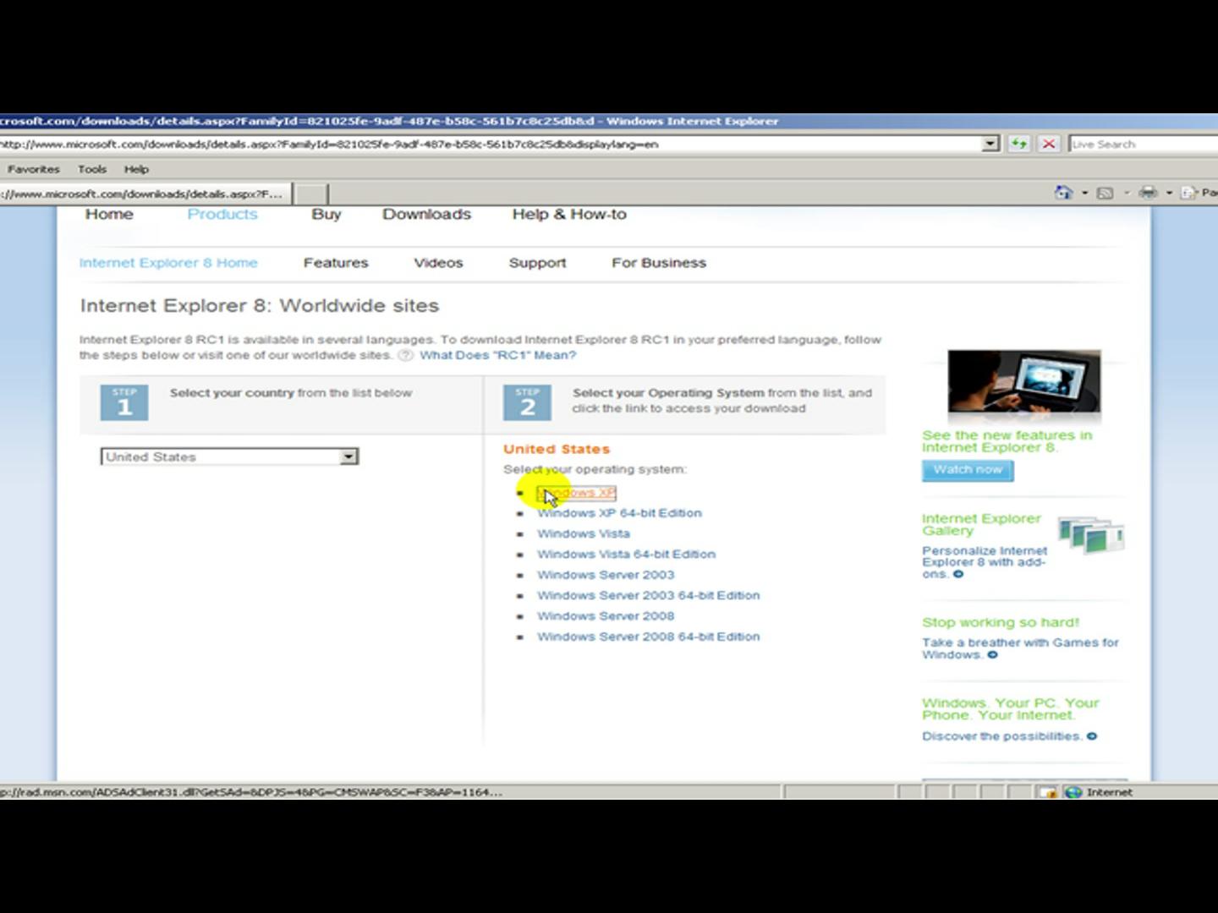Open the RSS Feeds dropdown arrow

(1127, 193)
